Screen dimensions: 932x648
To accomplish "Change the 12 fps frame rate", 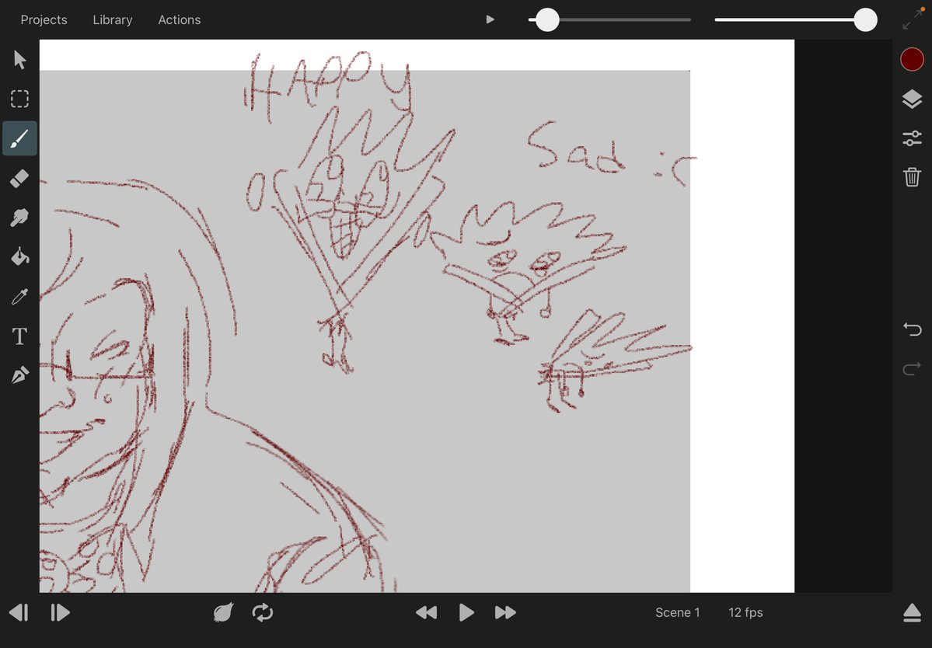I will click(x=745, y=612).
